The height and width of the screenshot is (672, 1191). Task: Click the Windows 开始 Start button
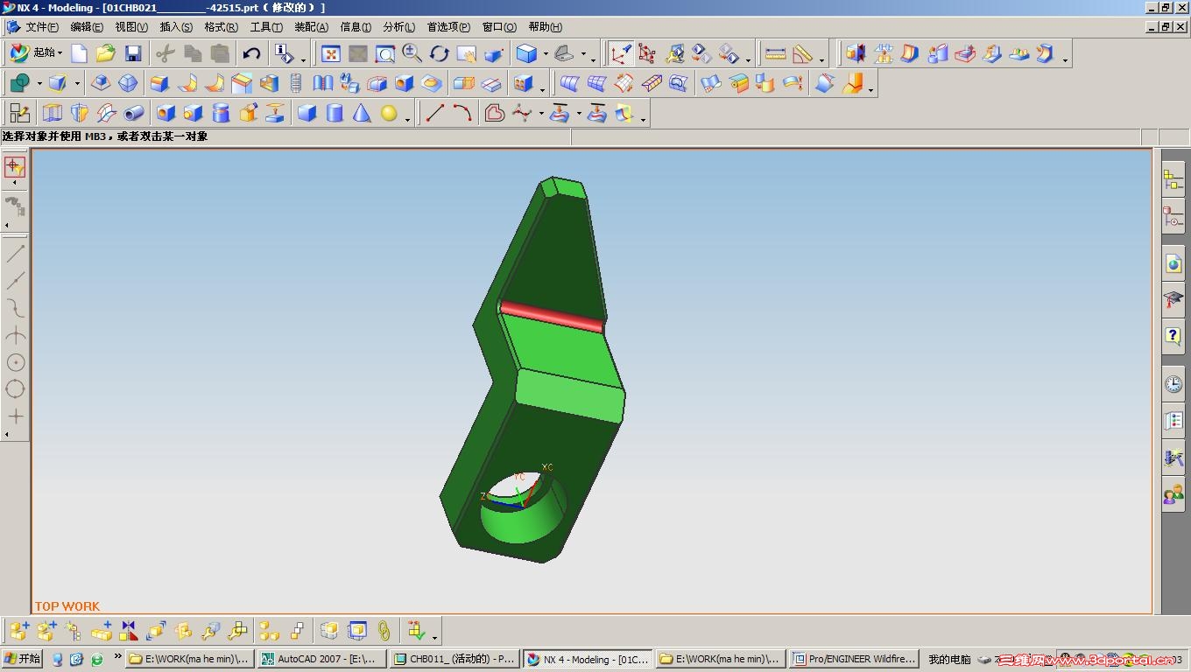(23, 659)
